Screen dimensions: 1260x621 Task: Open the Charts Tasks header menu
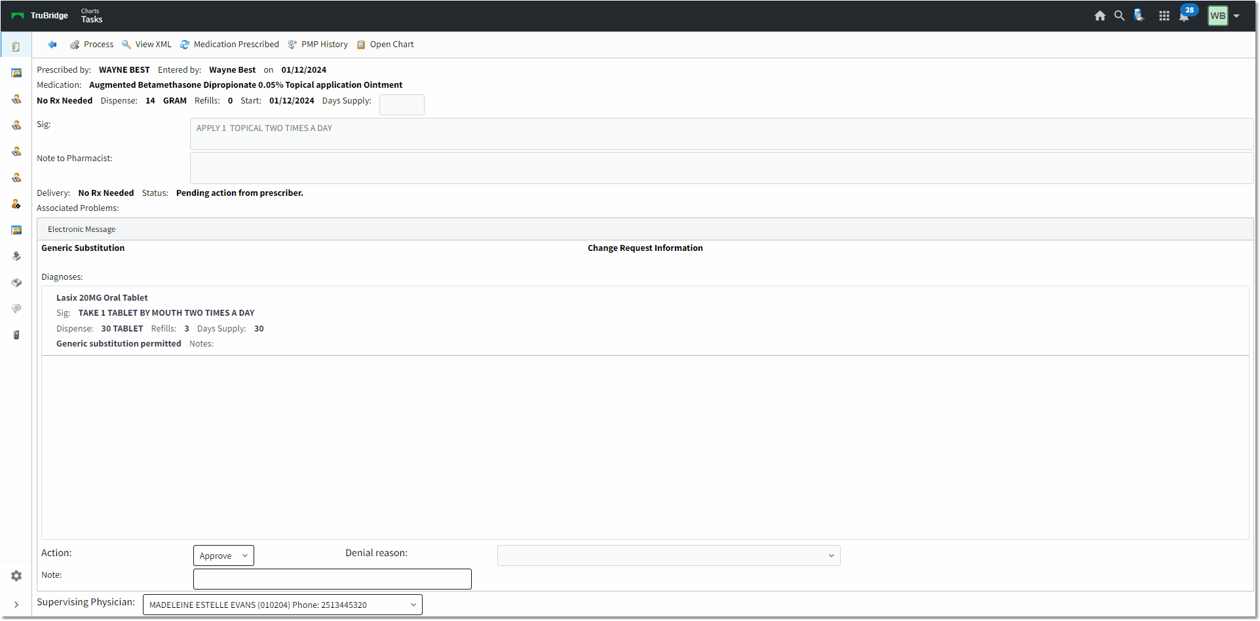click(92, 16)
